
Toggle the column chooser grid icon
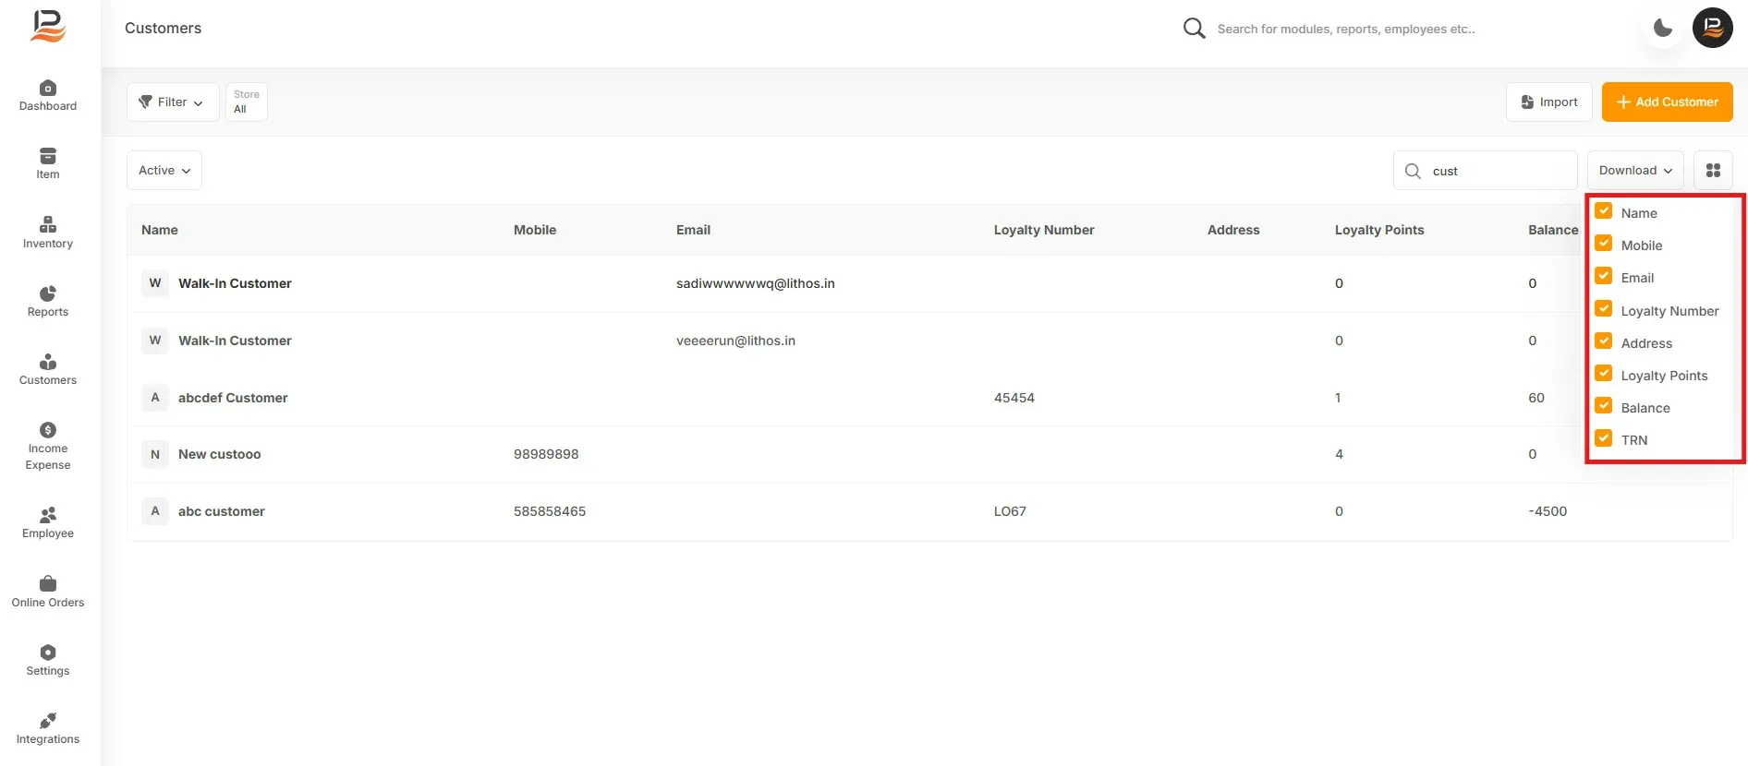tap(1713, 171)
